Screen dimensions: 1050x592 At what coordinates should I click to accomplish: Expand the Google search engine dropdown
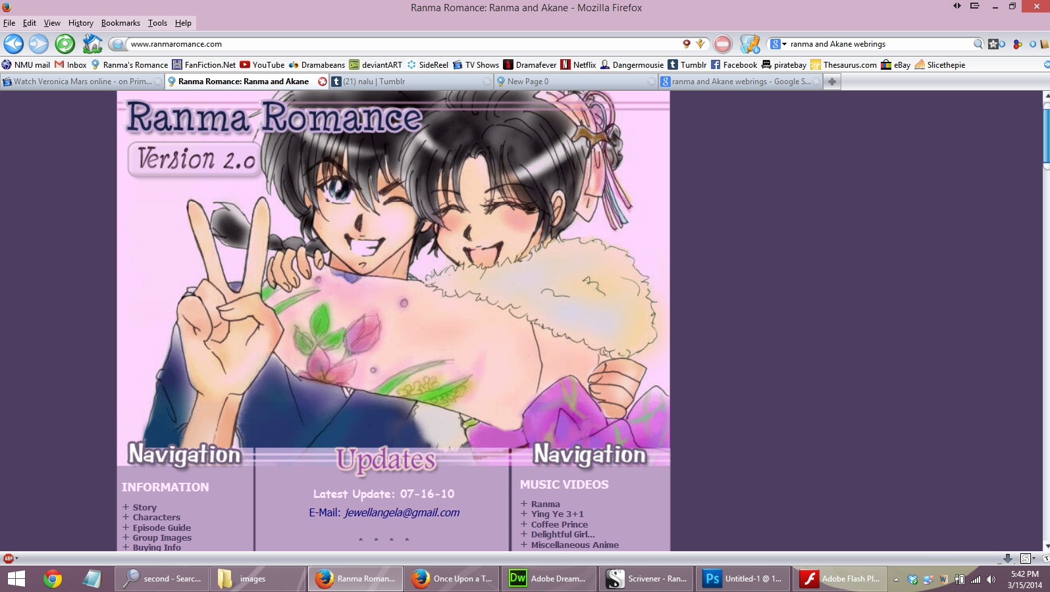click(x=779, y=44)
